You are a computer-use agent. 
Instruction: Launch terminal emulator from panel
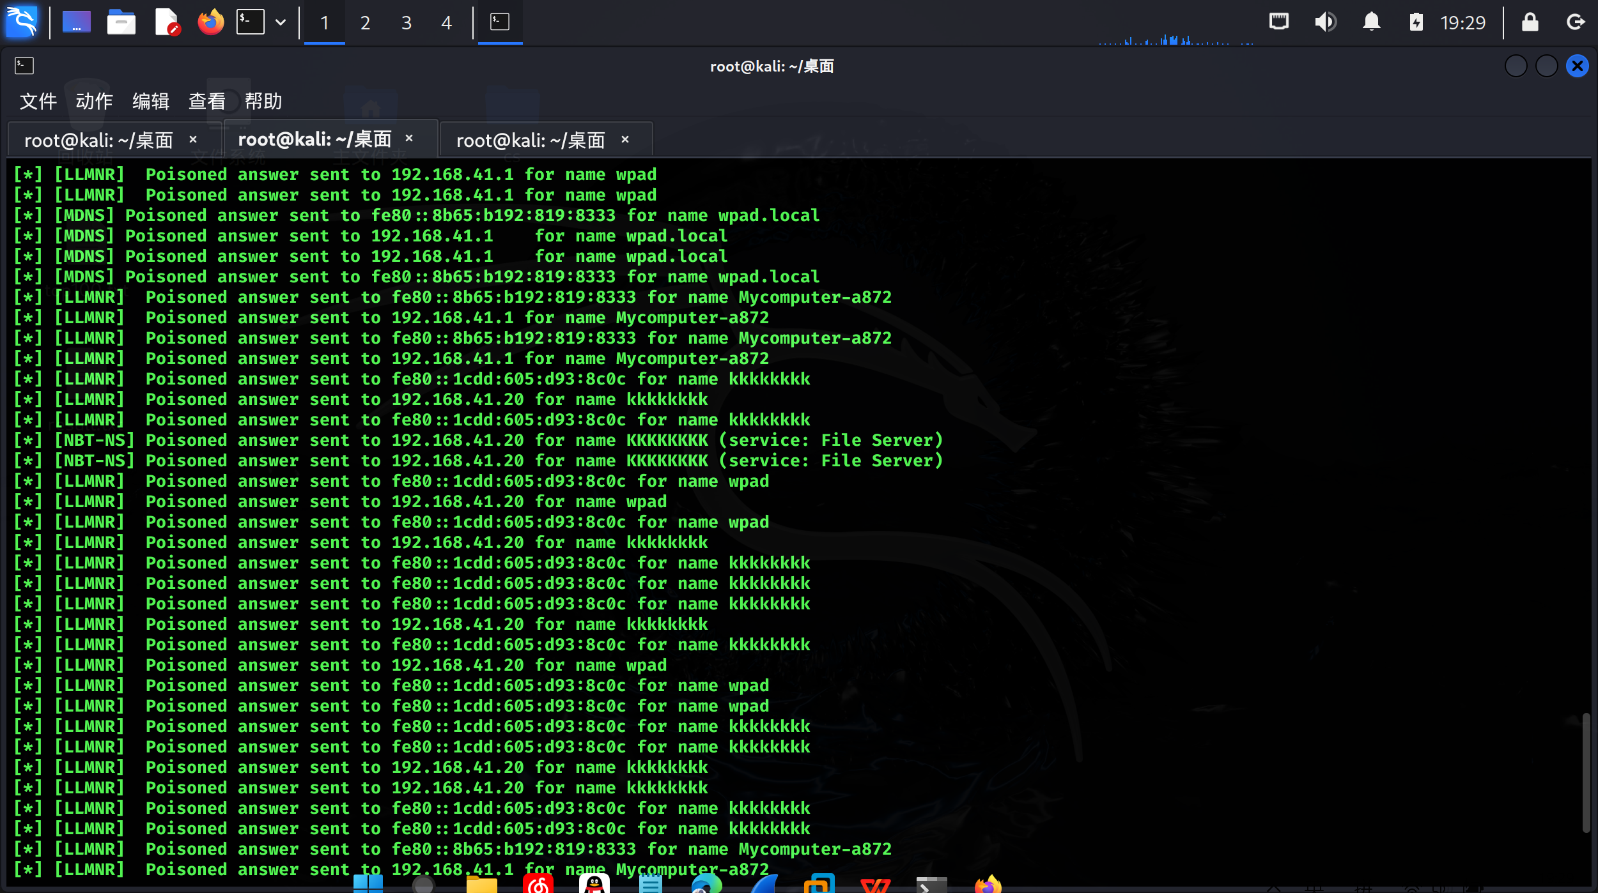[x=250, y=22]
